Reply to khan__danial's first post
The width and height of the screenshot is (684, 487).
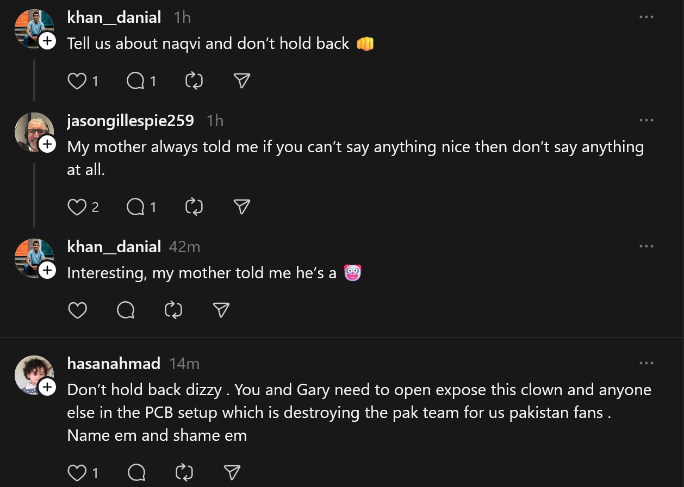click(x=135, y=81)
